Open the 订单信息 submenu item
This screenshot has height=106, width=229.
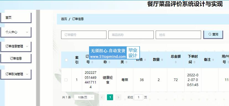16,58
